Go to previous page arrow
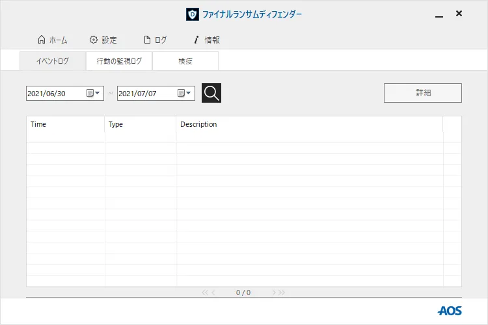This screenshot has height=325, width=488. 213,292
